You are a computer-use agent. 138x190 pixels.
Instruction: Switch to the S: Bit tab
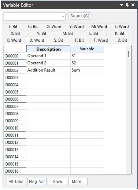tap(59, 40)
